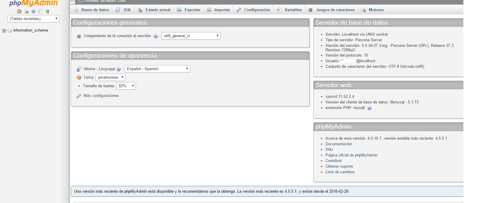Open the Juegos de caracteres tab
This screenshot has height=203, width=482.
pyautogui.click(x=331, y=10)
